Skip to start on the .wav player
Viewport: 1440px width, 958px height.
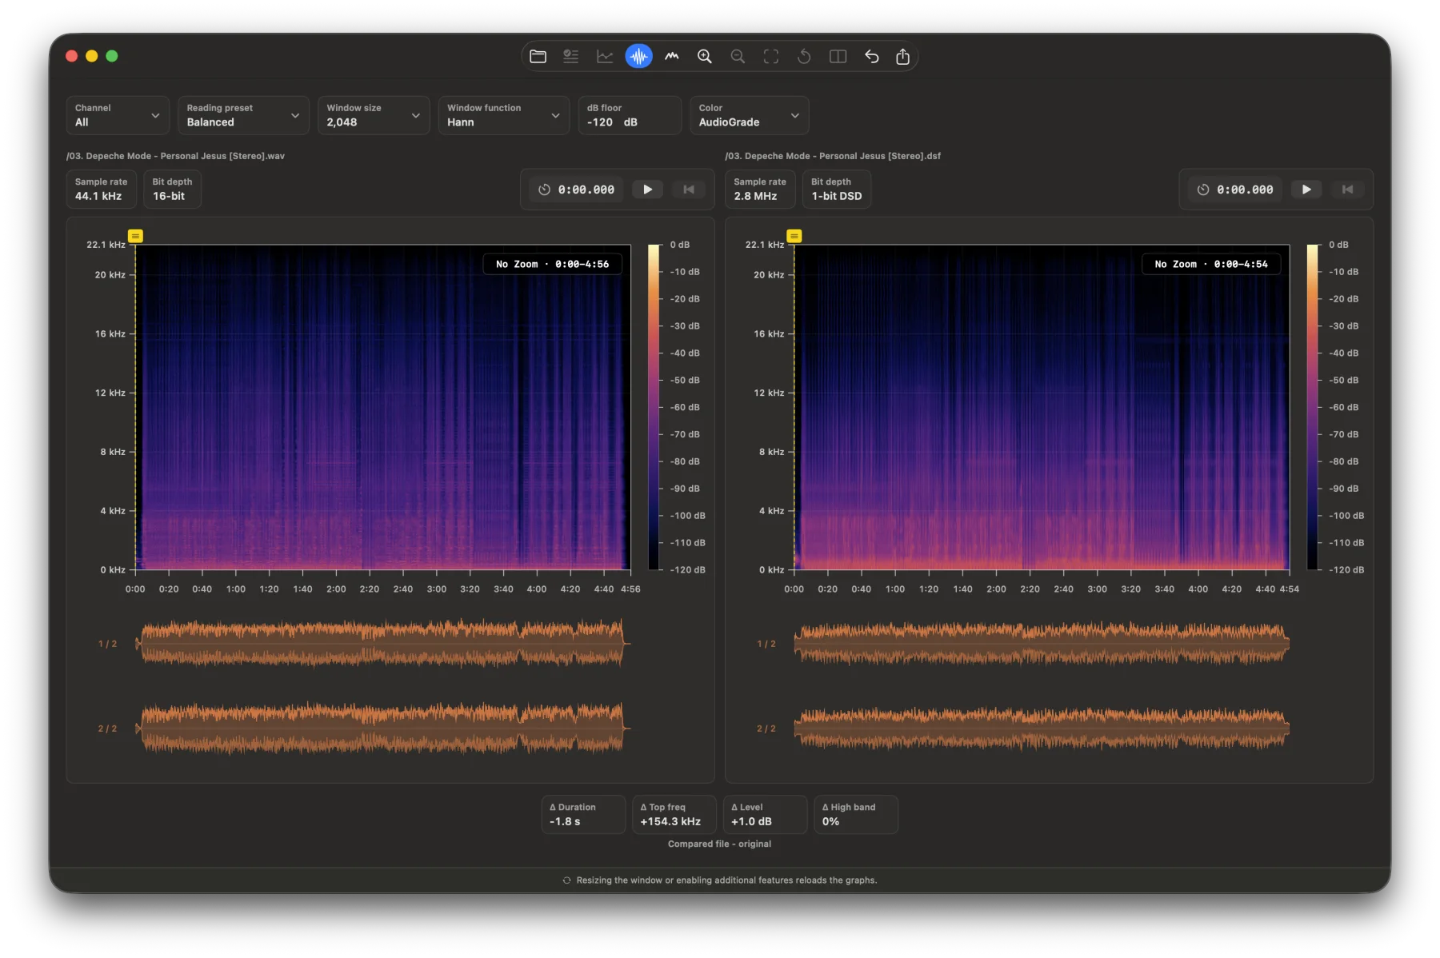click(689, 190)
